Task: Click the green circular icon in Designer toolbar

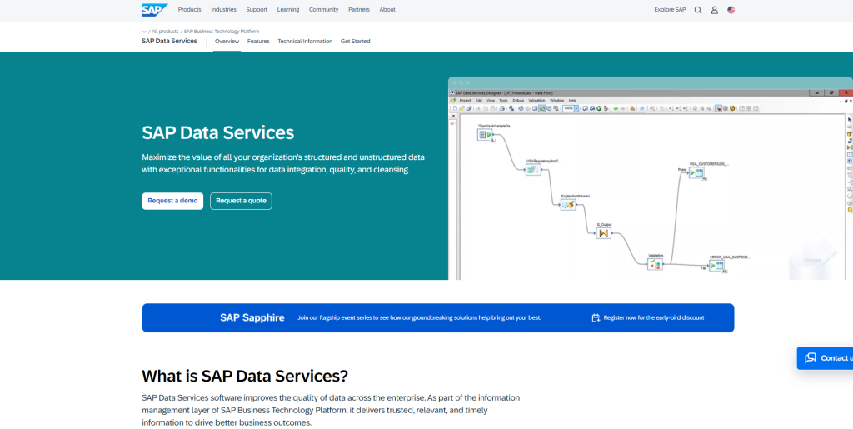Action: point(599,108)
